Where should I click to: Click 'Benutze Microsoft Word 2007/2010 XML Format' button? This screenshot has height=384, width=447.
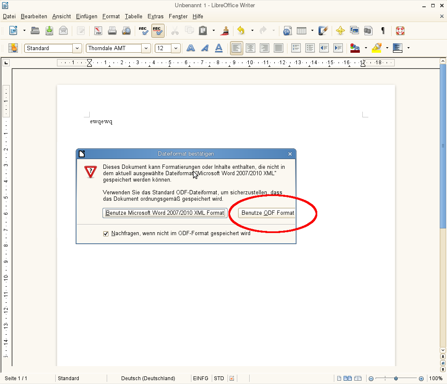[165, 213]
